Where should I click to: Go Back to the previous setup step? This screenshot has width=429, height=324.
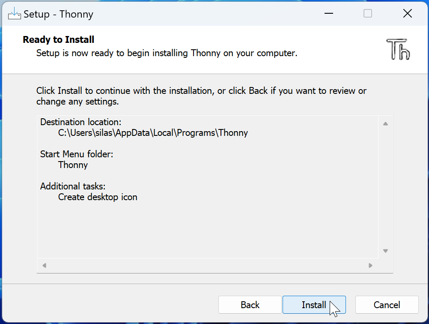(x=250, y=305)
